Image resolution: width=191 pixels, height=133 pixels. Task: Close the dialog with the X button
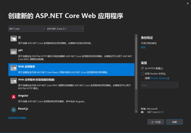coord(187,3)
